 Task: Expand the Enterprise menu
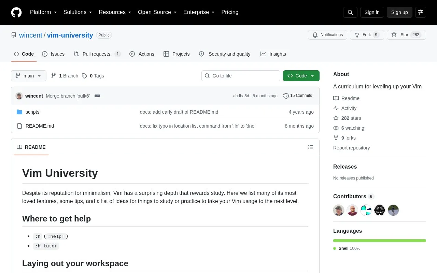(x=199, y=12)
